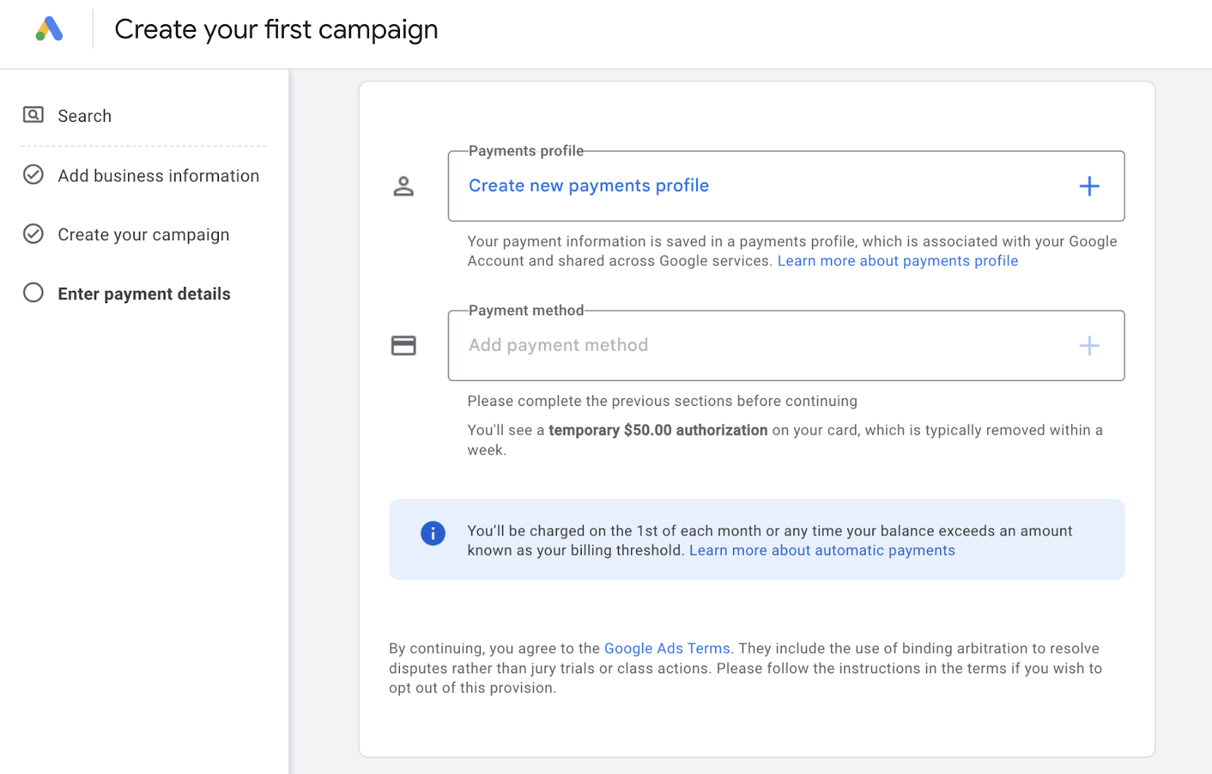Click Learn more about automatic payments
This screenshot has height=774, width=1212.
pyautogui.click(x=822, y=551)
